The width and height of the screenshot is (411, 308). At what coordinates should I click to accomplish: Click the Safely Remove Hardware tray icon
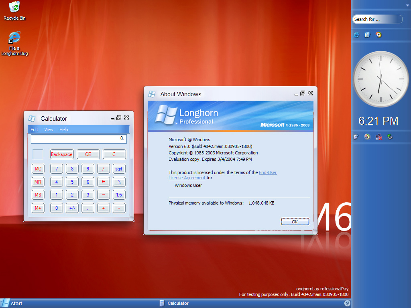point(390,137)
